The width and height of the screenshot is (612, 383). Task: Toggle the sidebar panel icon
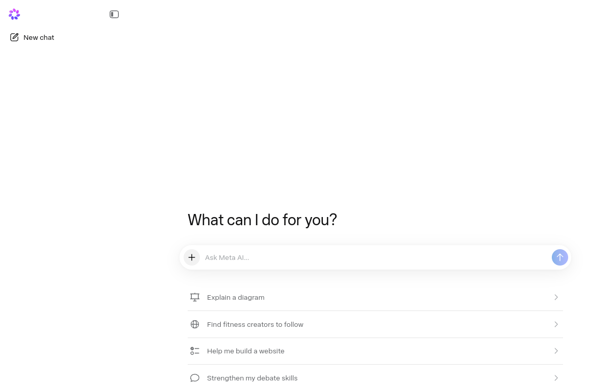tap(114, 14)
